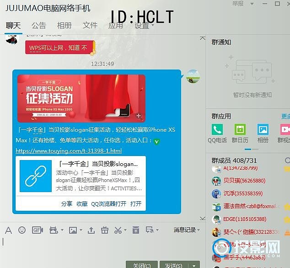
Task: Click 打开 on the link card
Action: (x=136, y=204)
